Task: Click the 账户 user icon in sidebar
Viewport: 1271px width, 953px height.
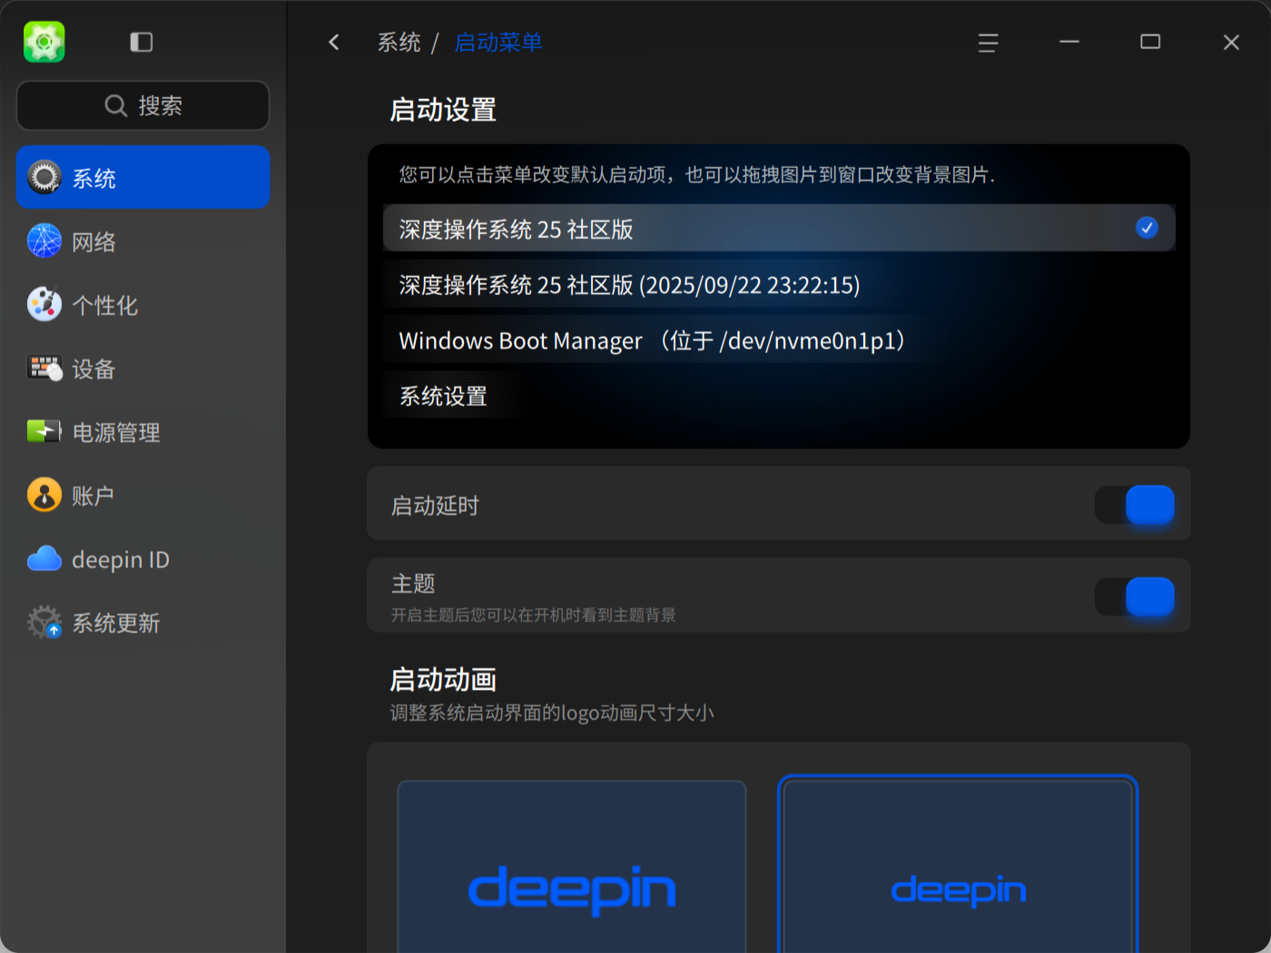Action: coord(44,496)
